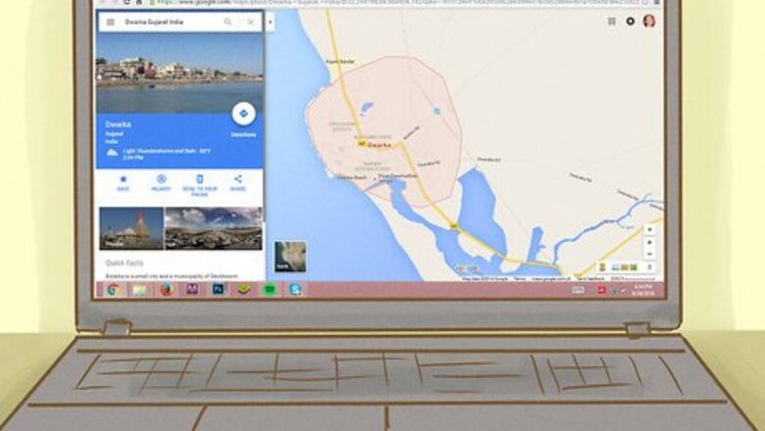Open Photoshop from the taskbar
Screen dimensions: 765x431
coord(218,289)
